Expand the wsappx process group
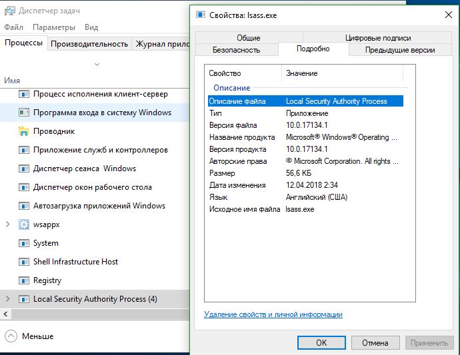Viewport: 460px width, 355px height. coord(8,224)
